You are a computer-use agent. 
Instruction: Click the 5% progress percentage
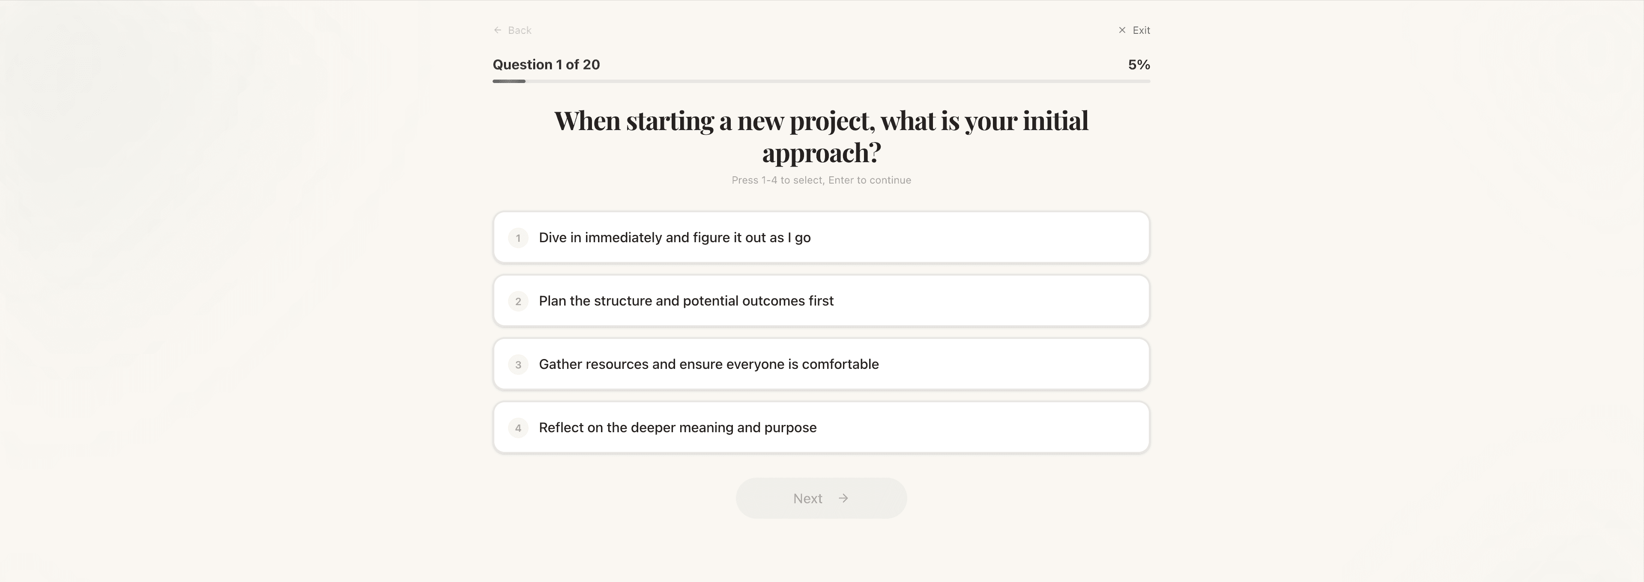pos(1139,64)
